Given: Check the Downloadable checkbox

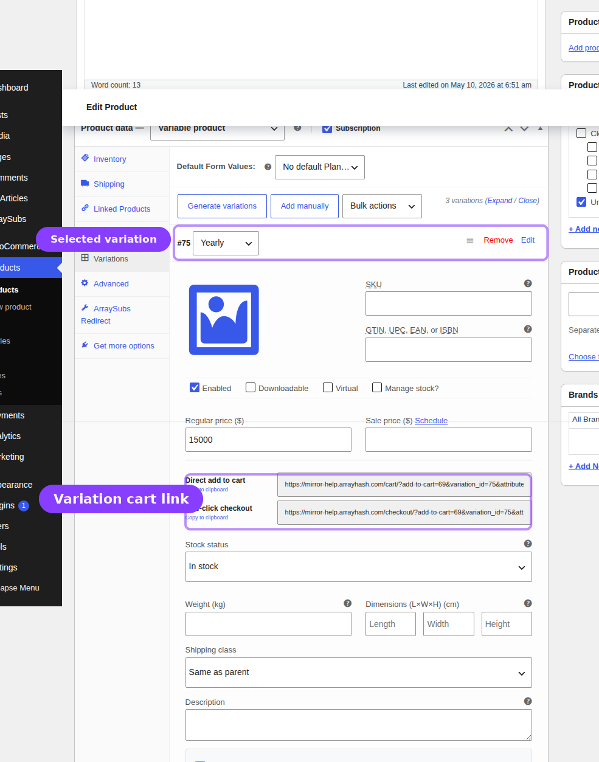Looking at the screenshot, I should pos(251,387).
